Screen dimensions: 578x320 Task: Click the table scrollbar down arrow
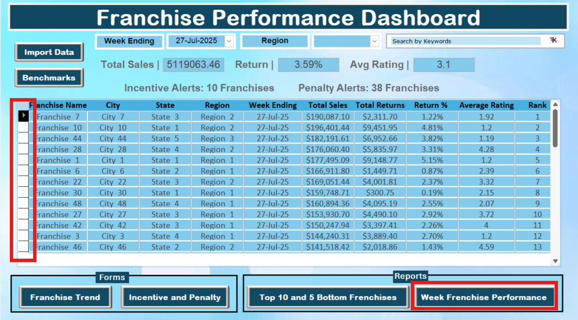(x=555, y=260)
